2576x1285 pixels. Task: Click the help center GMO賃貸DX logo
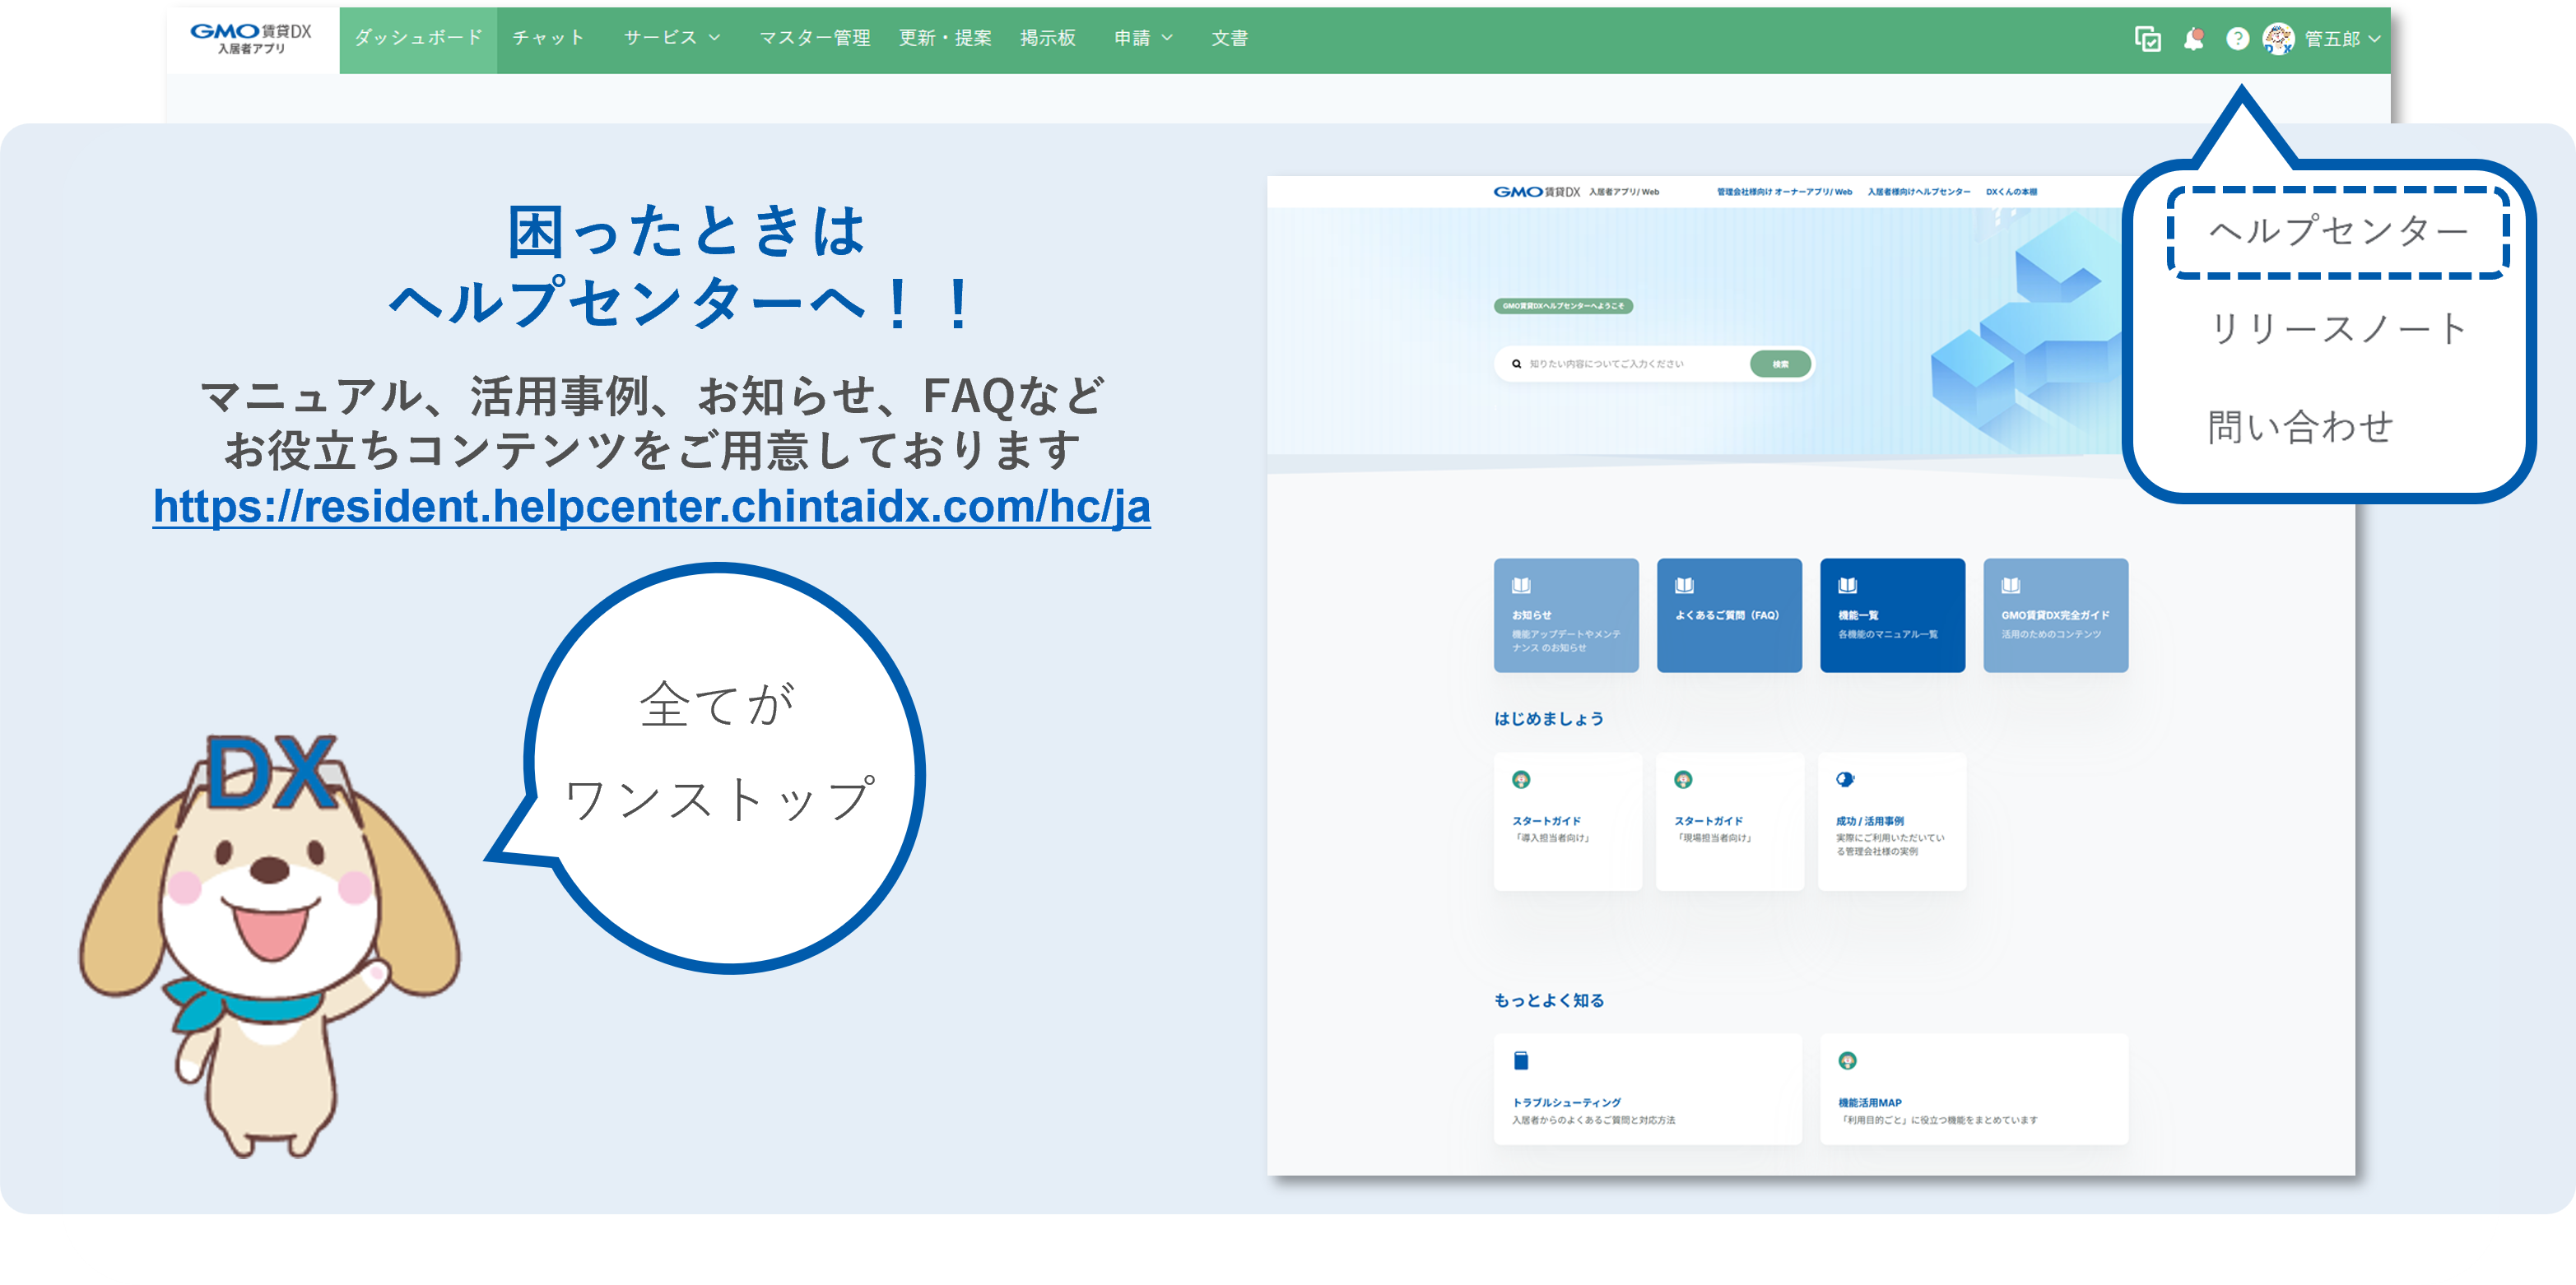pyautogui.click(x=1536, y=191)
